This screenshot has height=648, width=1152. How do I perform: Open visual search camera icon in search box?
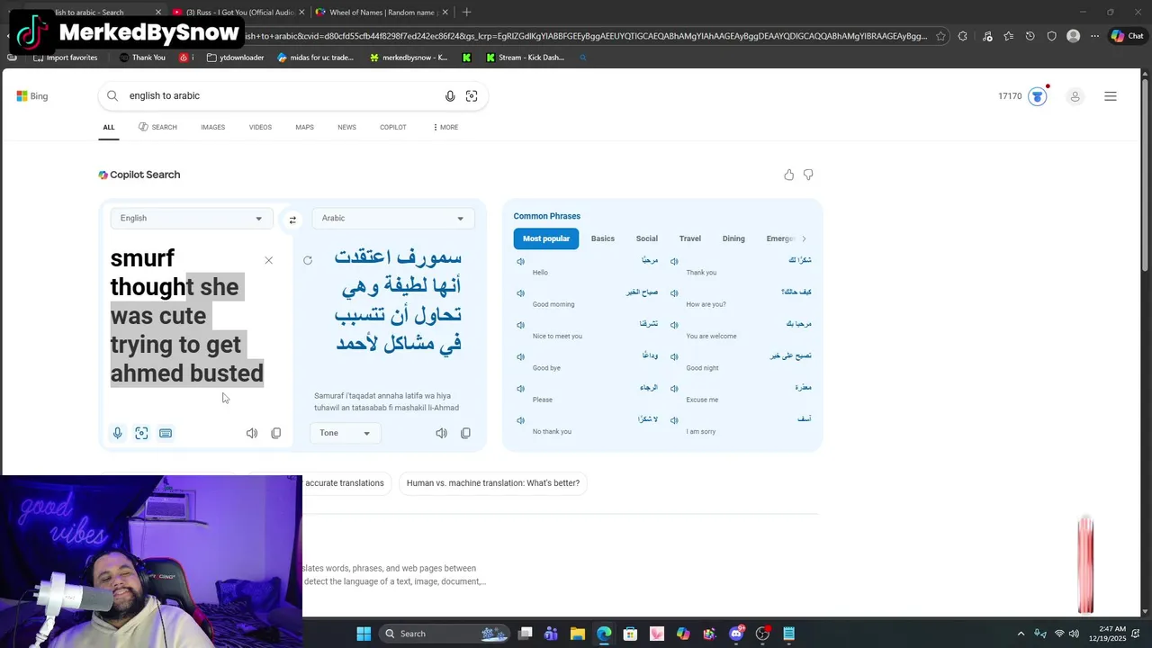pos(472,96)
